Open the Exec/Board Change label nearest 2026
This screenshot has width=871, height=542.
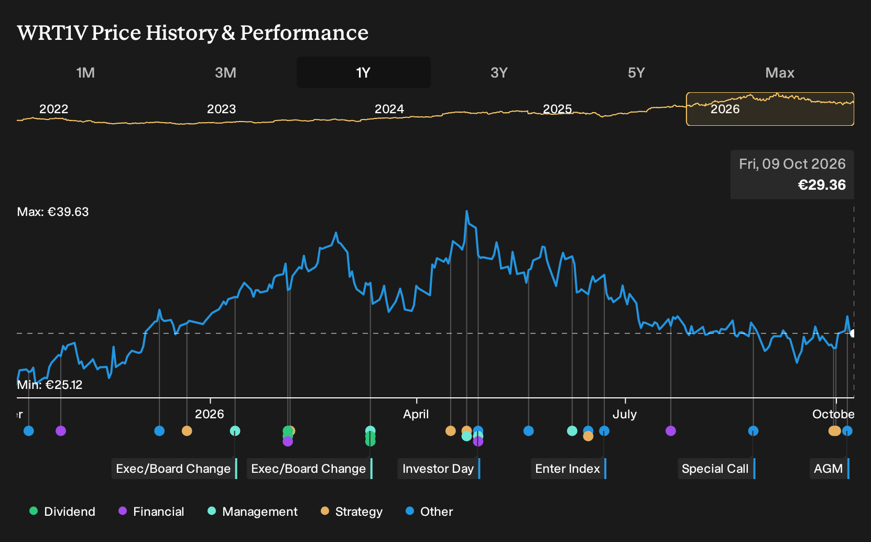click(x=174, y=469)
